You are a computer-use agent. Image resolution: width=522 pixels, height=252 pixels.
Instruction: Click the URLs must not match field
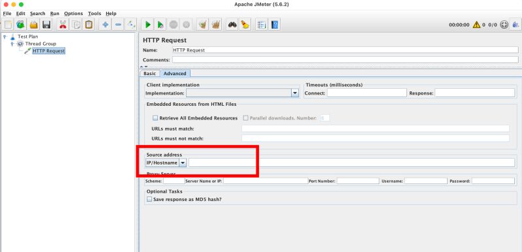[376, 138]
